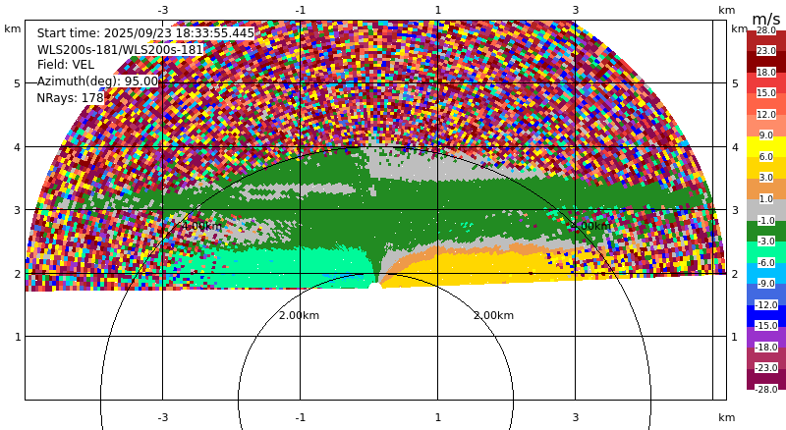This screenshot has height=430, width=786.
Task: Pick the pure blue swatch between -15.0 and -12.0
Action: coord(766,316)
